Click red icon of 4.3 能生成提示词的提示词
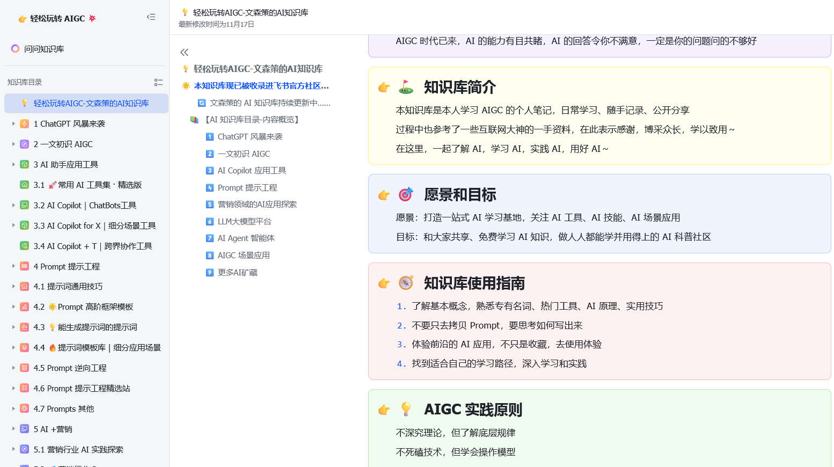This screenshot has height=467, width=834. point(24,327)
